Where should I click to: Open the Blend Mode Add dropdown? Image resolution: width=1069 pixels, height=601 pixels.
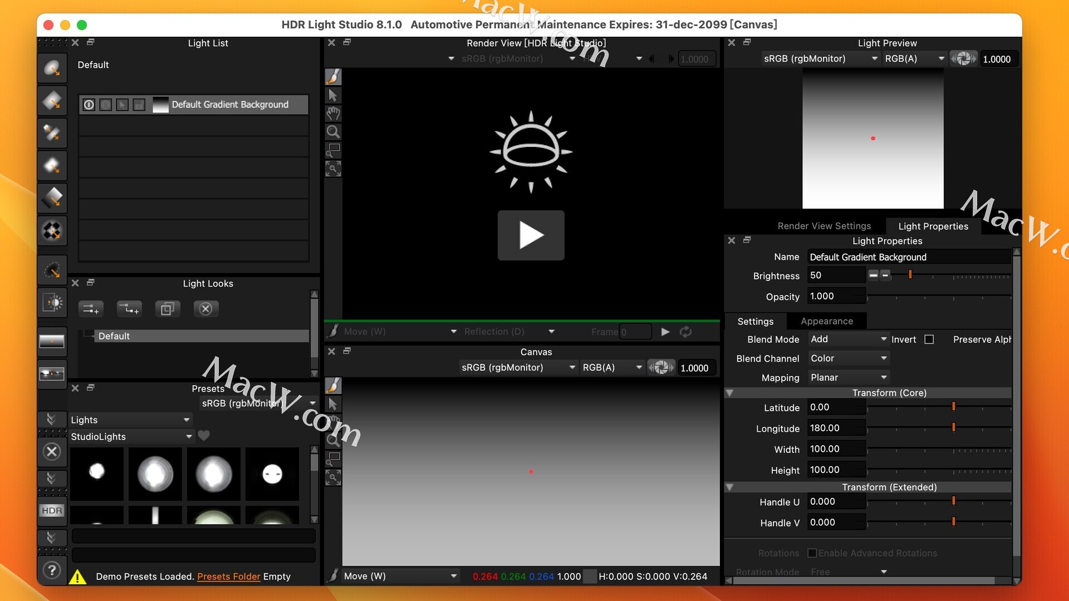click(x=849, y=339)
